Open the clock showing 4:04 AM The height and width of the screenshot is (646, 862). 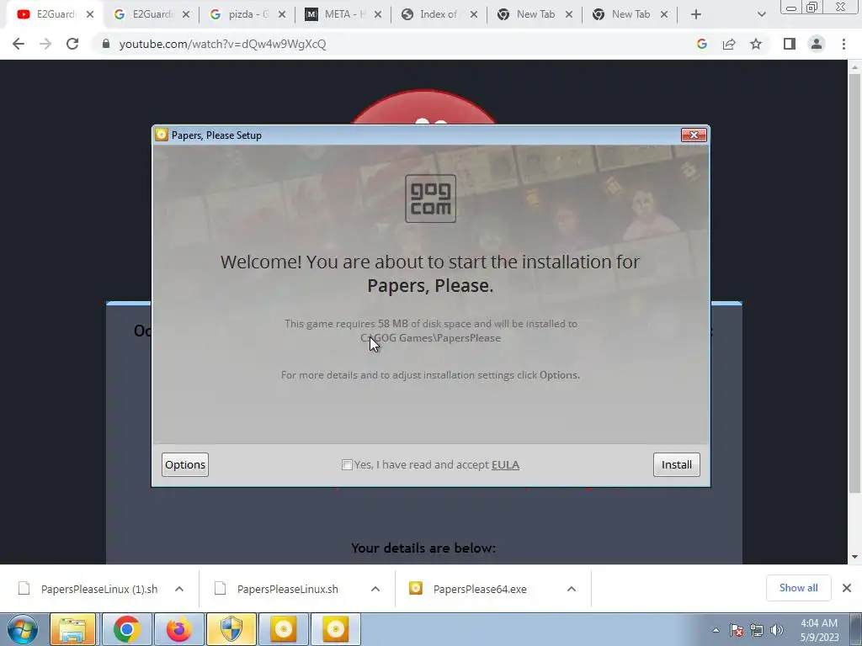click(818, 630)
